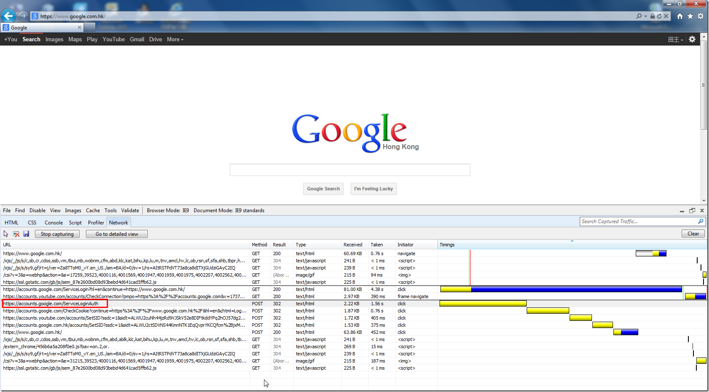Open the address bar autocomplete dropdown arrow
The height and width of the screenshot is (392, 709).
[645, 16]
